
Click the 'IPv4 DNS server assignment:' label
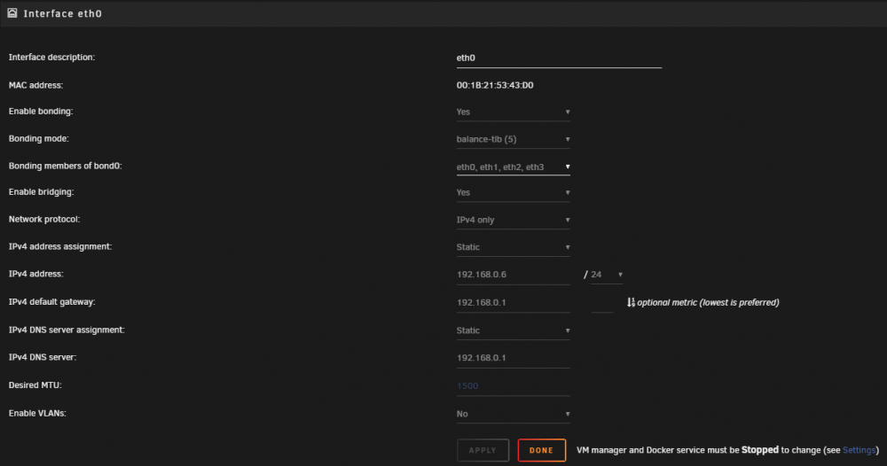coord(67,330)
